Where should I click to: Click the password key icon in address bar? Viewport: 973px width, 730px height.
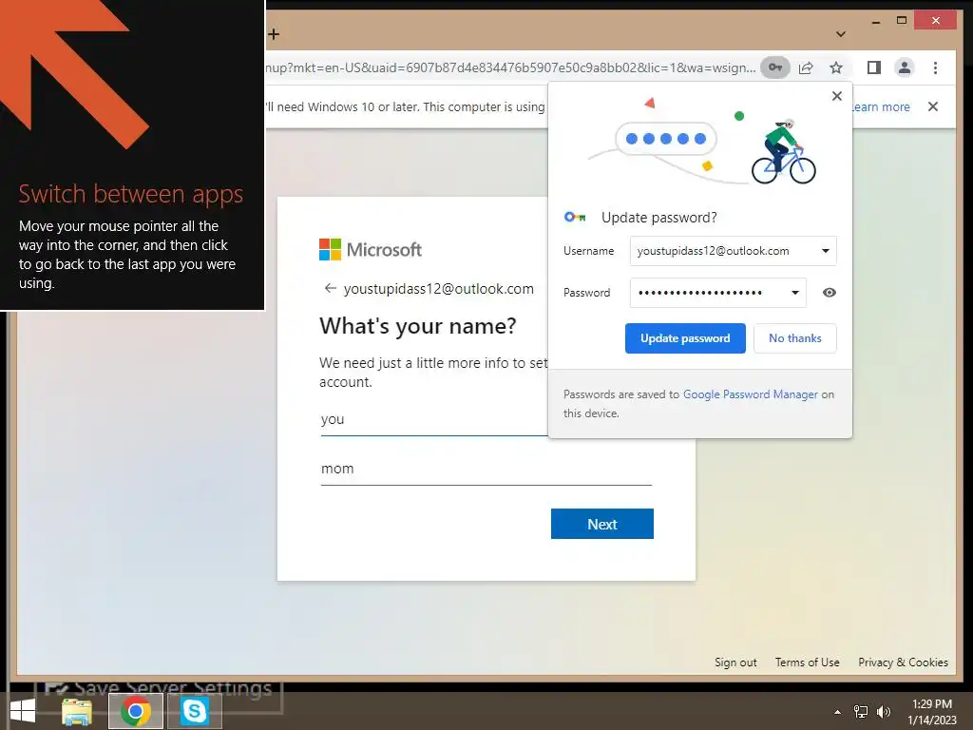[775, 67]
